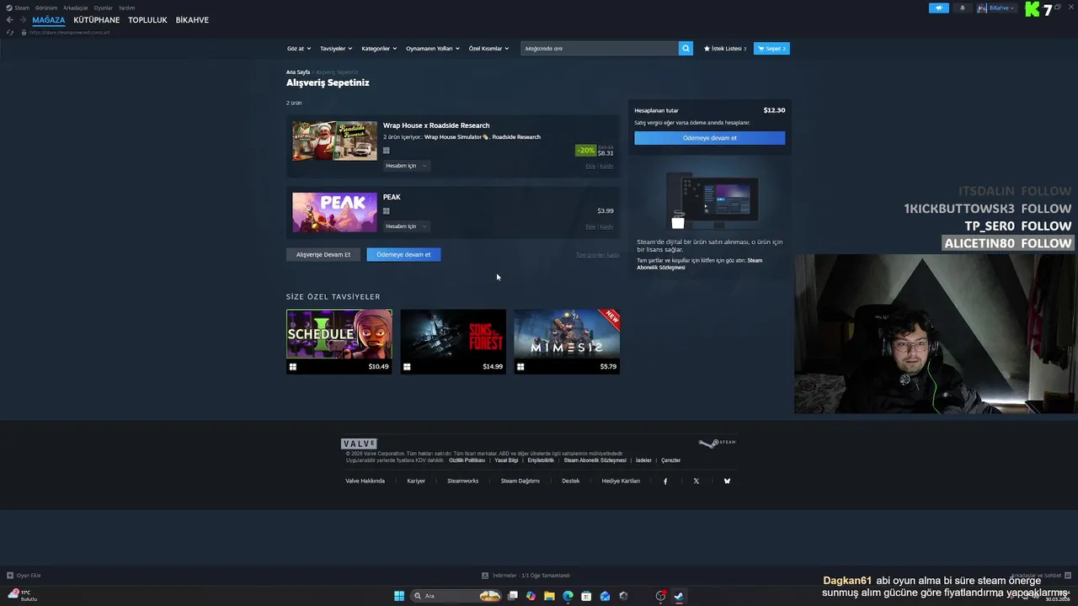Open İstek Listesi wishlist link
Image resolution: width=1078 pixels, height=606 pixels.
point(725,49)
